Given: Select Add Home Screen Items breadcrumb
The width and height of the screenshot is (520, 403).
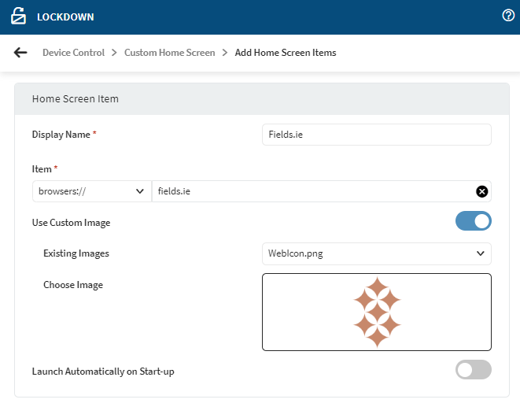Looking at the screenshot, I should 286,53.
